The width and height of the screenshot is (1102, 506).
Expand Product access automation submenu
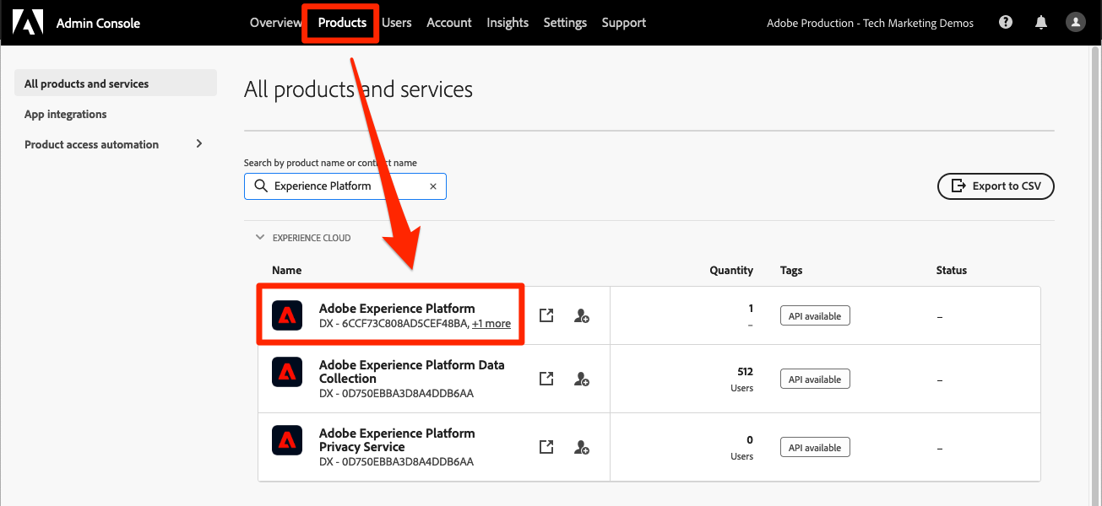point(199,144)
